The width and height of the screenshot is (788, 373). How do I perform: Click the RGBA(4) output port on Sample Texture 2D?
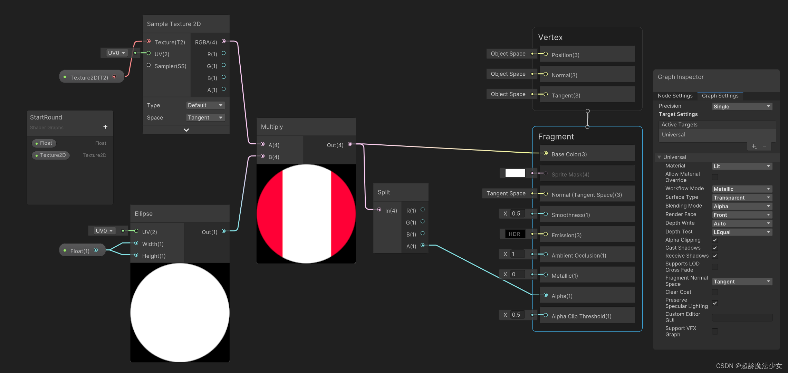pos(224,41)
